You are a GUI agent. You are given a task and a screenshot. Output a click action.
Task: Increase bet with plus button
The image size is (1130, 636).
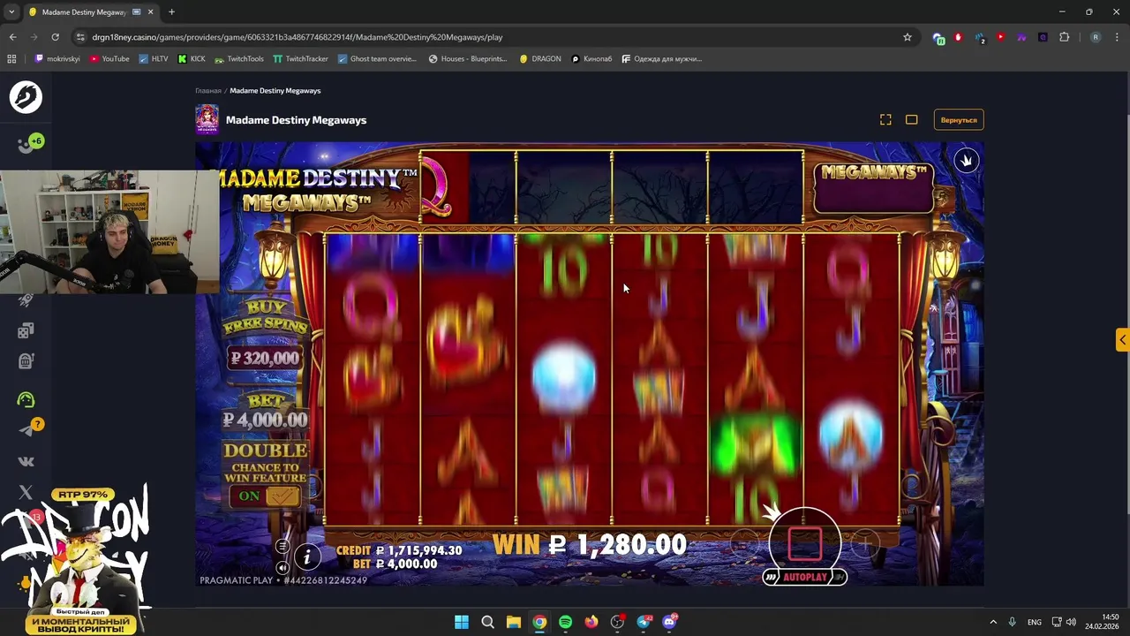pyautogui.click(x=865, y=545)
